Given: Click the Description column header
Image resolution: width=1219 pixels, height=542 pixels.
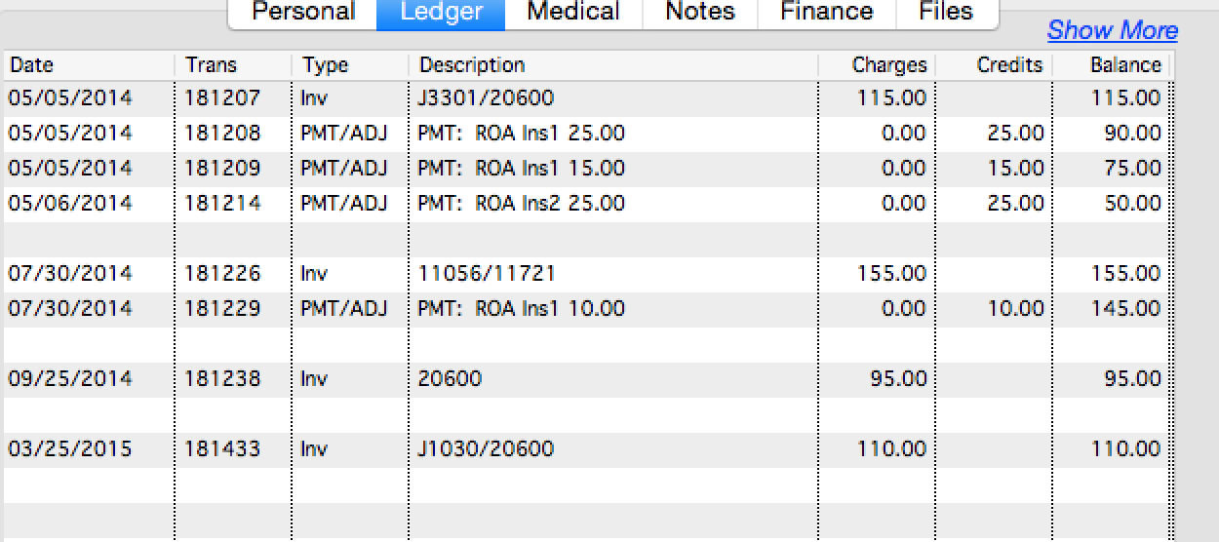Looking at the screenshot, I should tap(472, 65).
